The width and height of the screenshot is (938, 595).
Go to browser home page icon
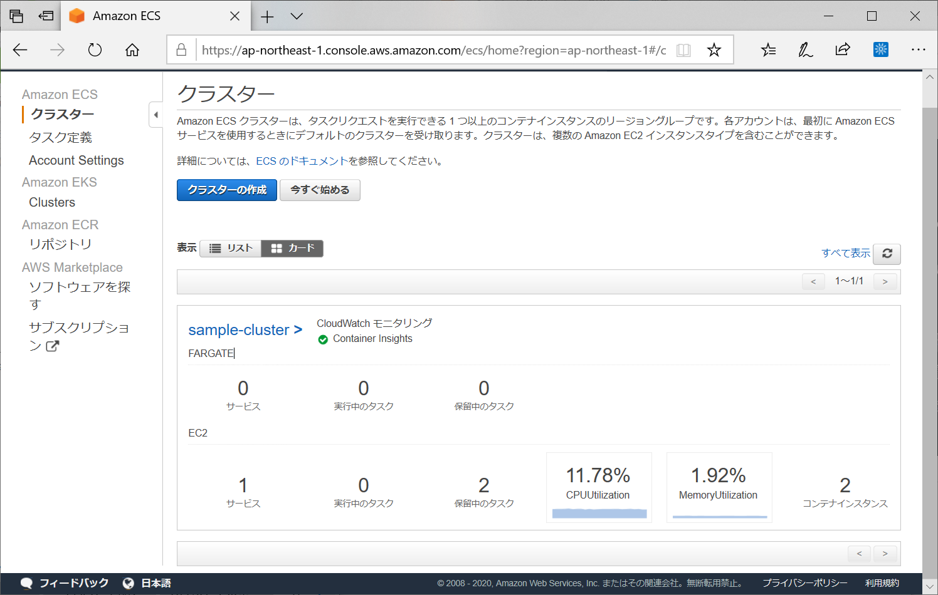point(132,50)
